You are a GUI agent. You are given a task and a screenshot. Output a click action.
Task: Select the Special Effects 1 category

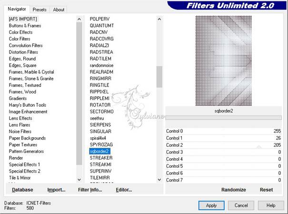(x=24, y=164)
